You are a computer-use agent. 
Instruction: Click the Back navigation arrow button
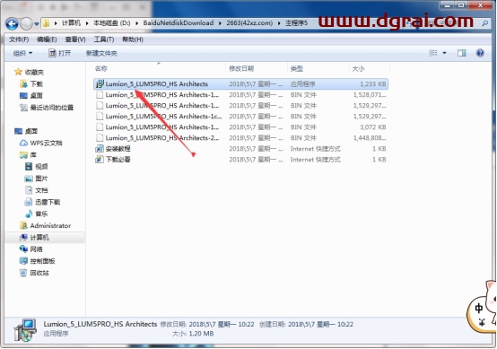pos(12,23)
